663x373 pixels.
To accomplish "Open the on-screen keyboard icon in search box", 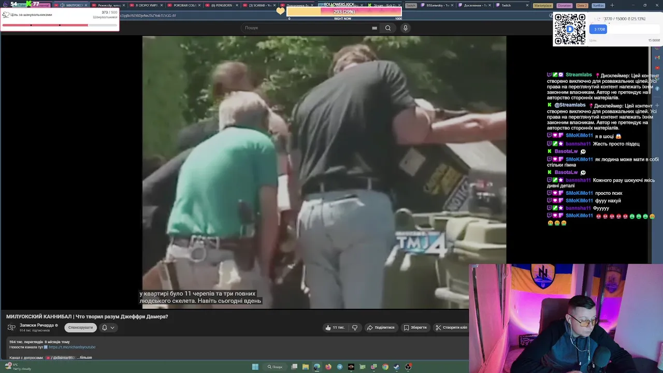I will pyautogui.click(x=374, y=28).
